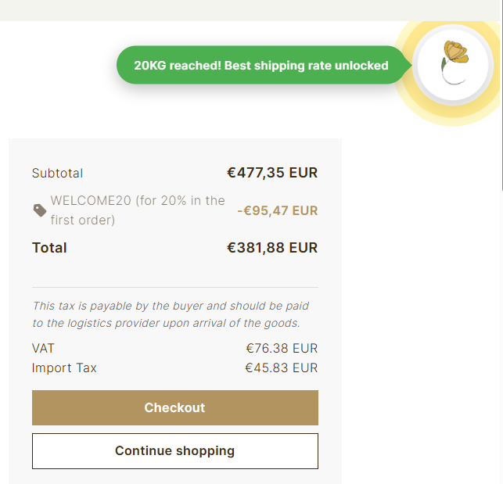Select the €381,88 EUR total amount
This screenshot has width=503, height=484.
coord(272,248)
